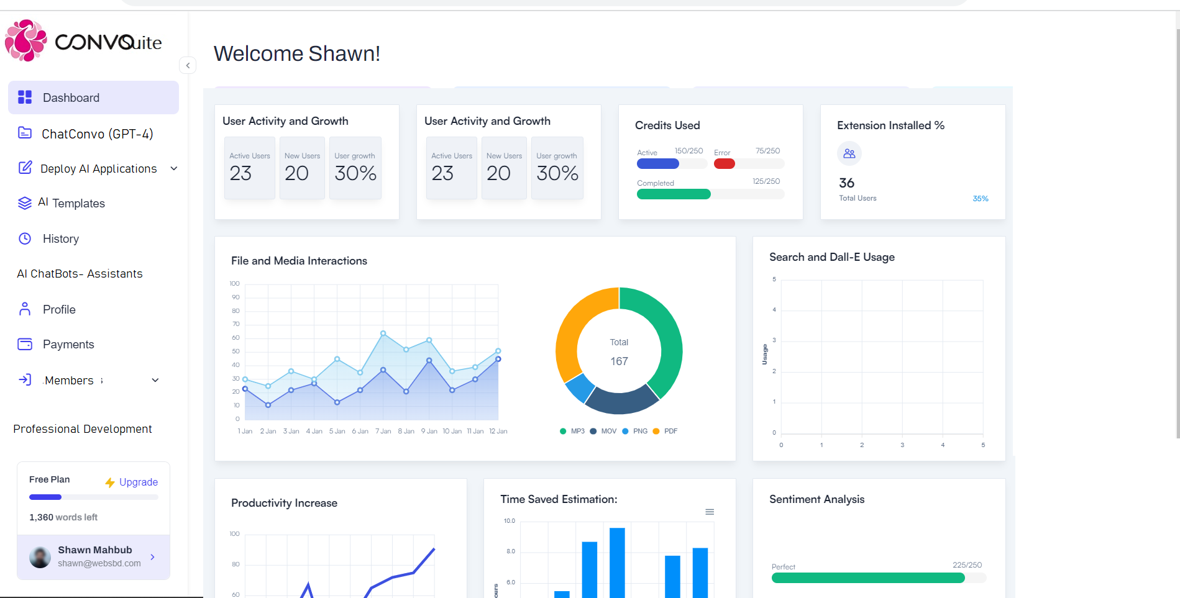Click the File and Media Interactions title
Screen dimensions: 1180x598
click(299, 261)
